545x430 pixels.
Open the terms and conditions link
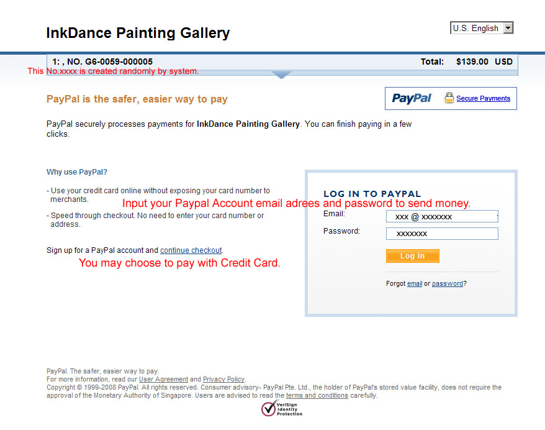(317, 395)
